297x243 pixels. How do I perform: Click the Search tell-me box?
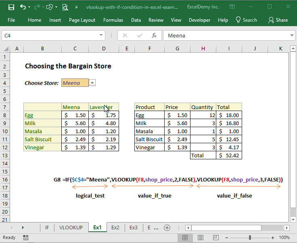(x=246, y=20)
